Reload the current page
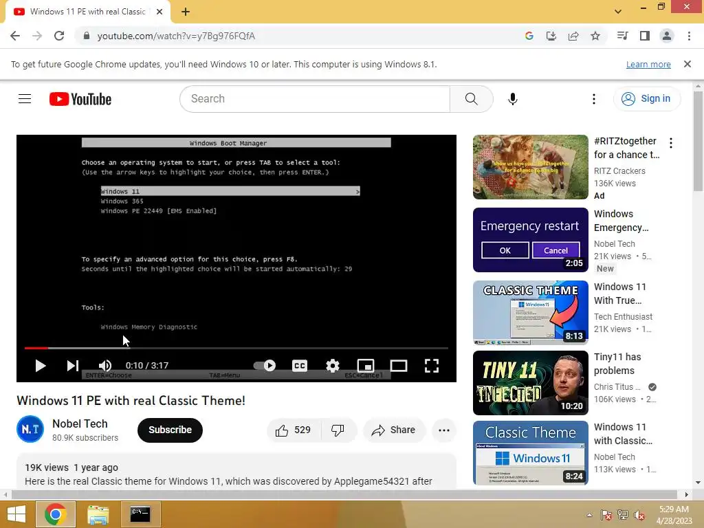This screenshot has height=528, width=704. 59,36
